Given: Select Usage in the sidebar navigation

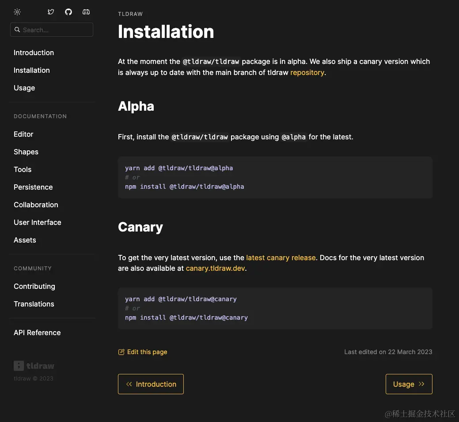Looking at the screenshot, I should [x=24, y=88].
